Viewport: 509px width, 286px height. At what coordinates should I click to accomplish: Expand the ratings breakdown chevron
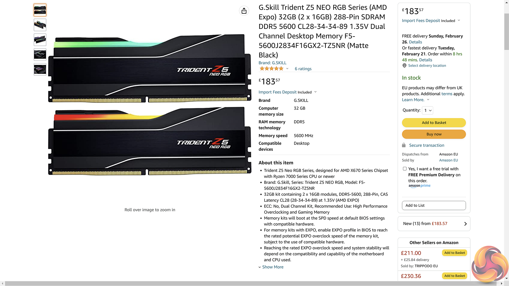[287, 69]
